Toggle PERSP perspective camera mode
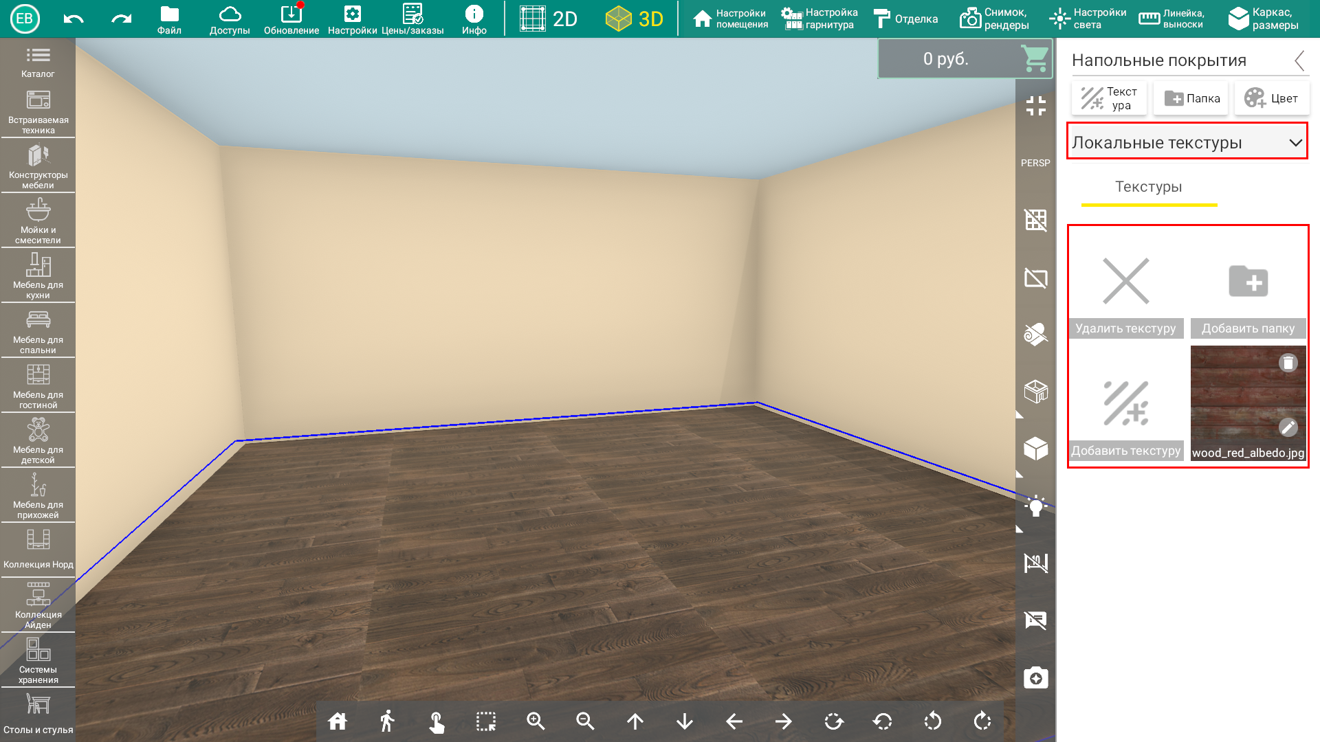The height and width of the screenshot is (742, 1320). tap(1035, 163)
